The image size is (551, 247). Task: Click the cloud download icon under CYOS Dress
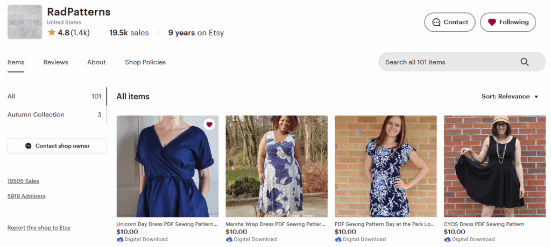coord(447,239)
